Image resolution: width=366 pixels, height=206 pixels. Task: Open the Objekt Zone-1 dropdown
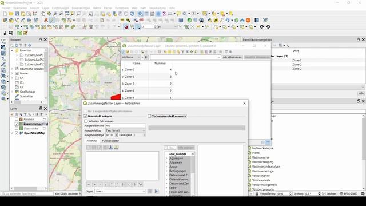(120, 191)
